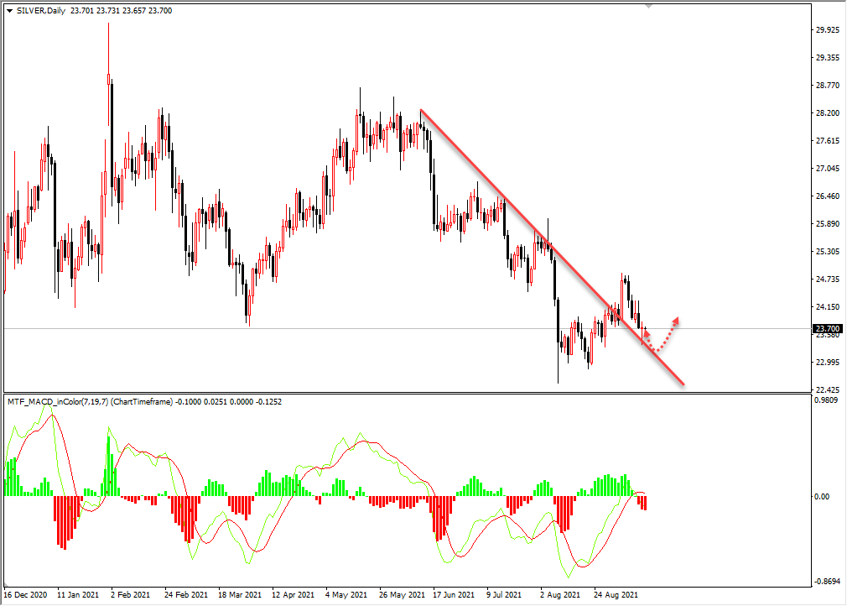Click the 29.355 price level label
847x606 pixels.
(x=828, y=57)
